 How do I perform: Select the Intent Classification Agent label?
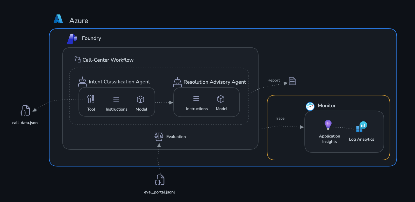tap(119, 82)
